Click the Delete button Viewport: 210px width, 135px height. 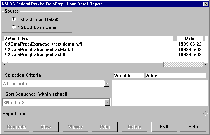coord(134,127)
